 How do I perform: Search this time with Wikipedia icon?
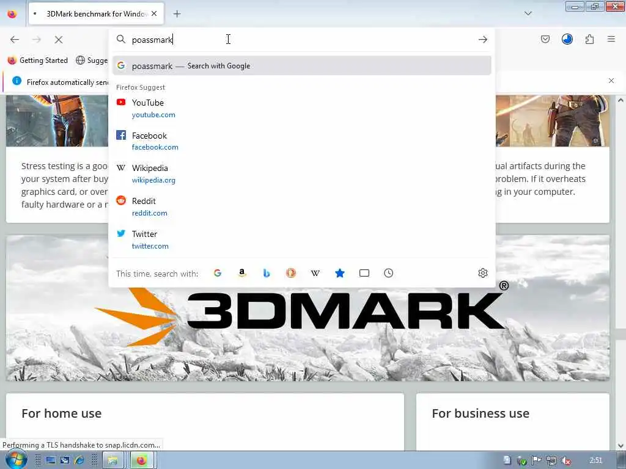315,273
